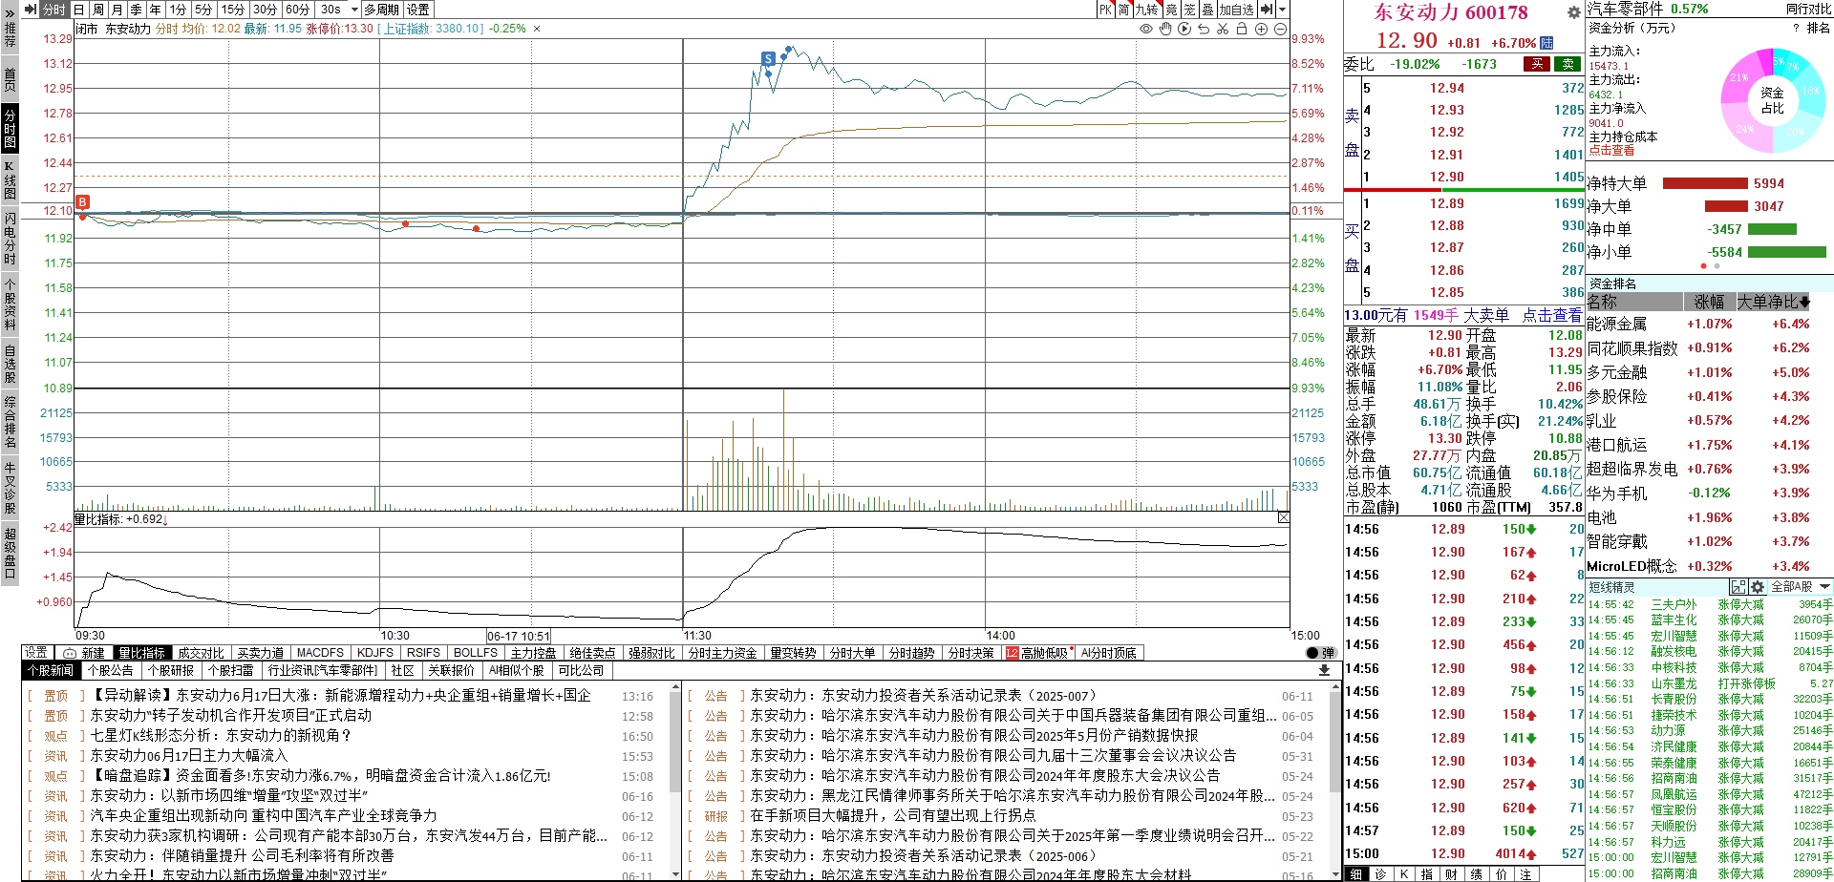Screen dimensions: 1834x882
Task: Click the zoom out minus circle icon
Action: pyautogui.click(x=1280, y=29)
